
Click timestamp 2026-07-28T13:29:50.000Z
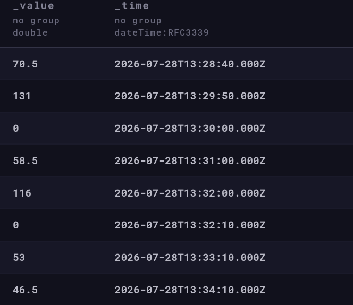[190, 96]
